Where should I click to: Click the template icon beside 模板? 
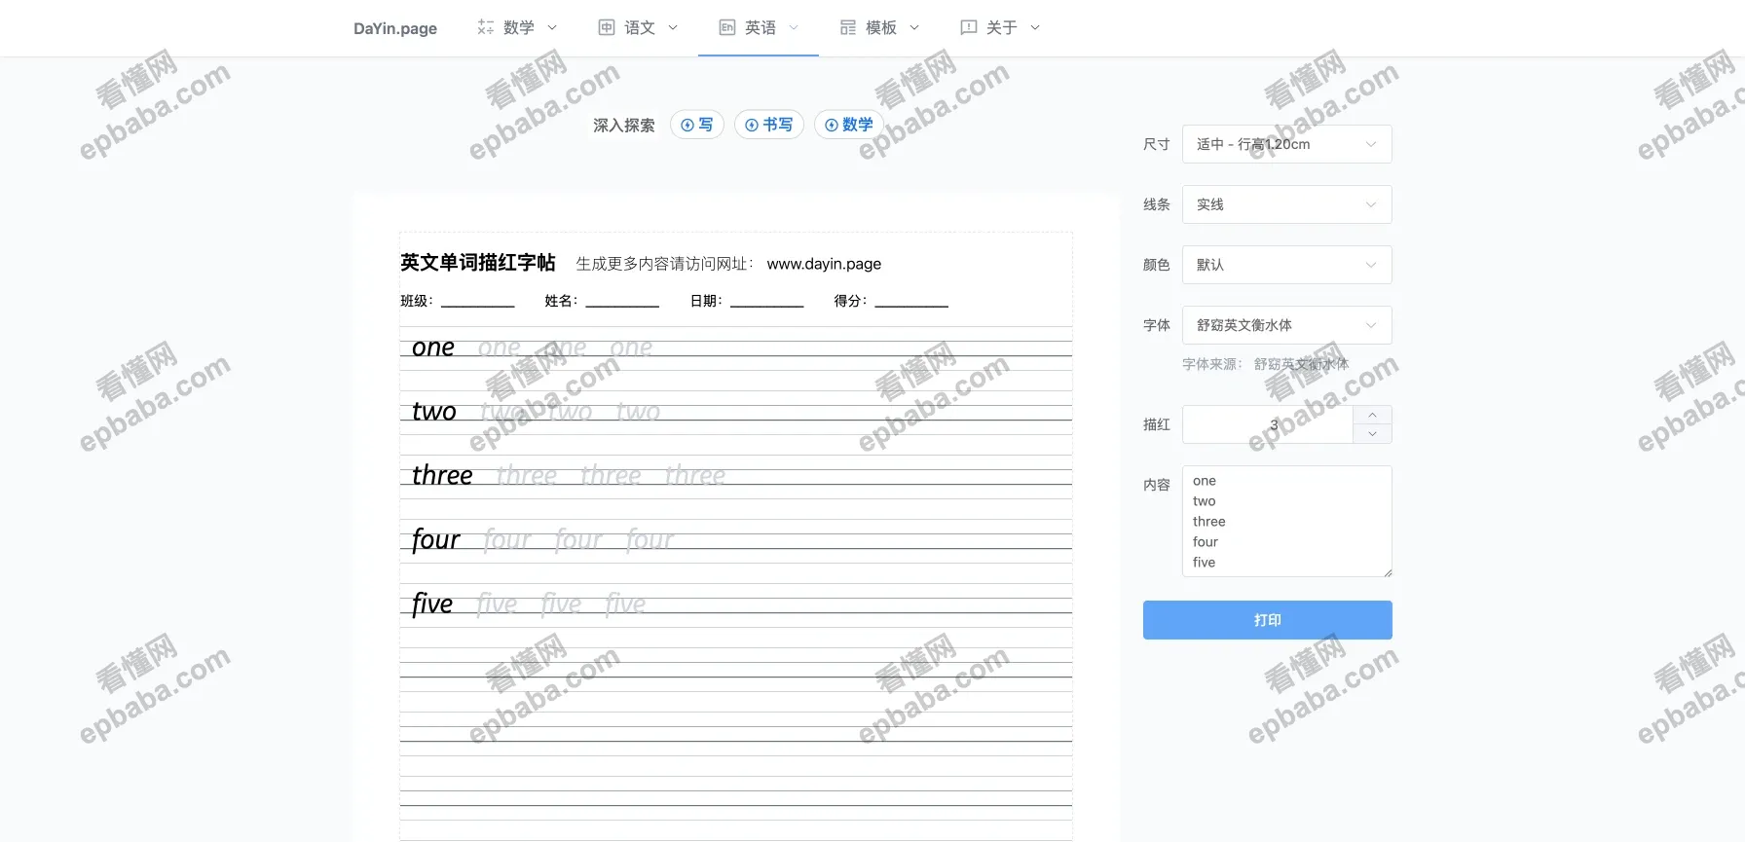(x=848, y=27)
